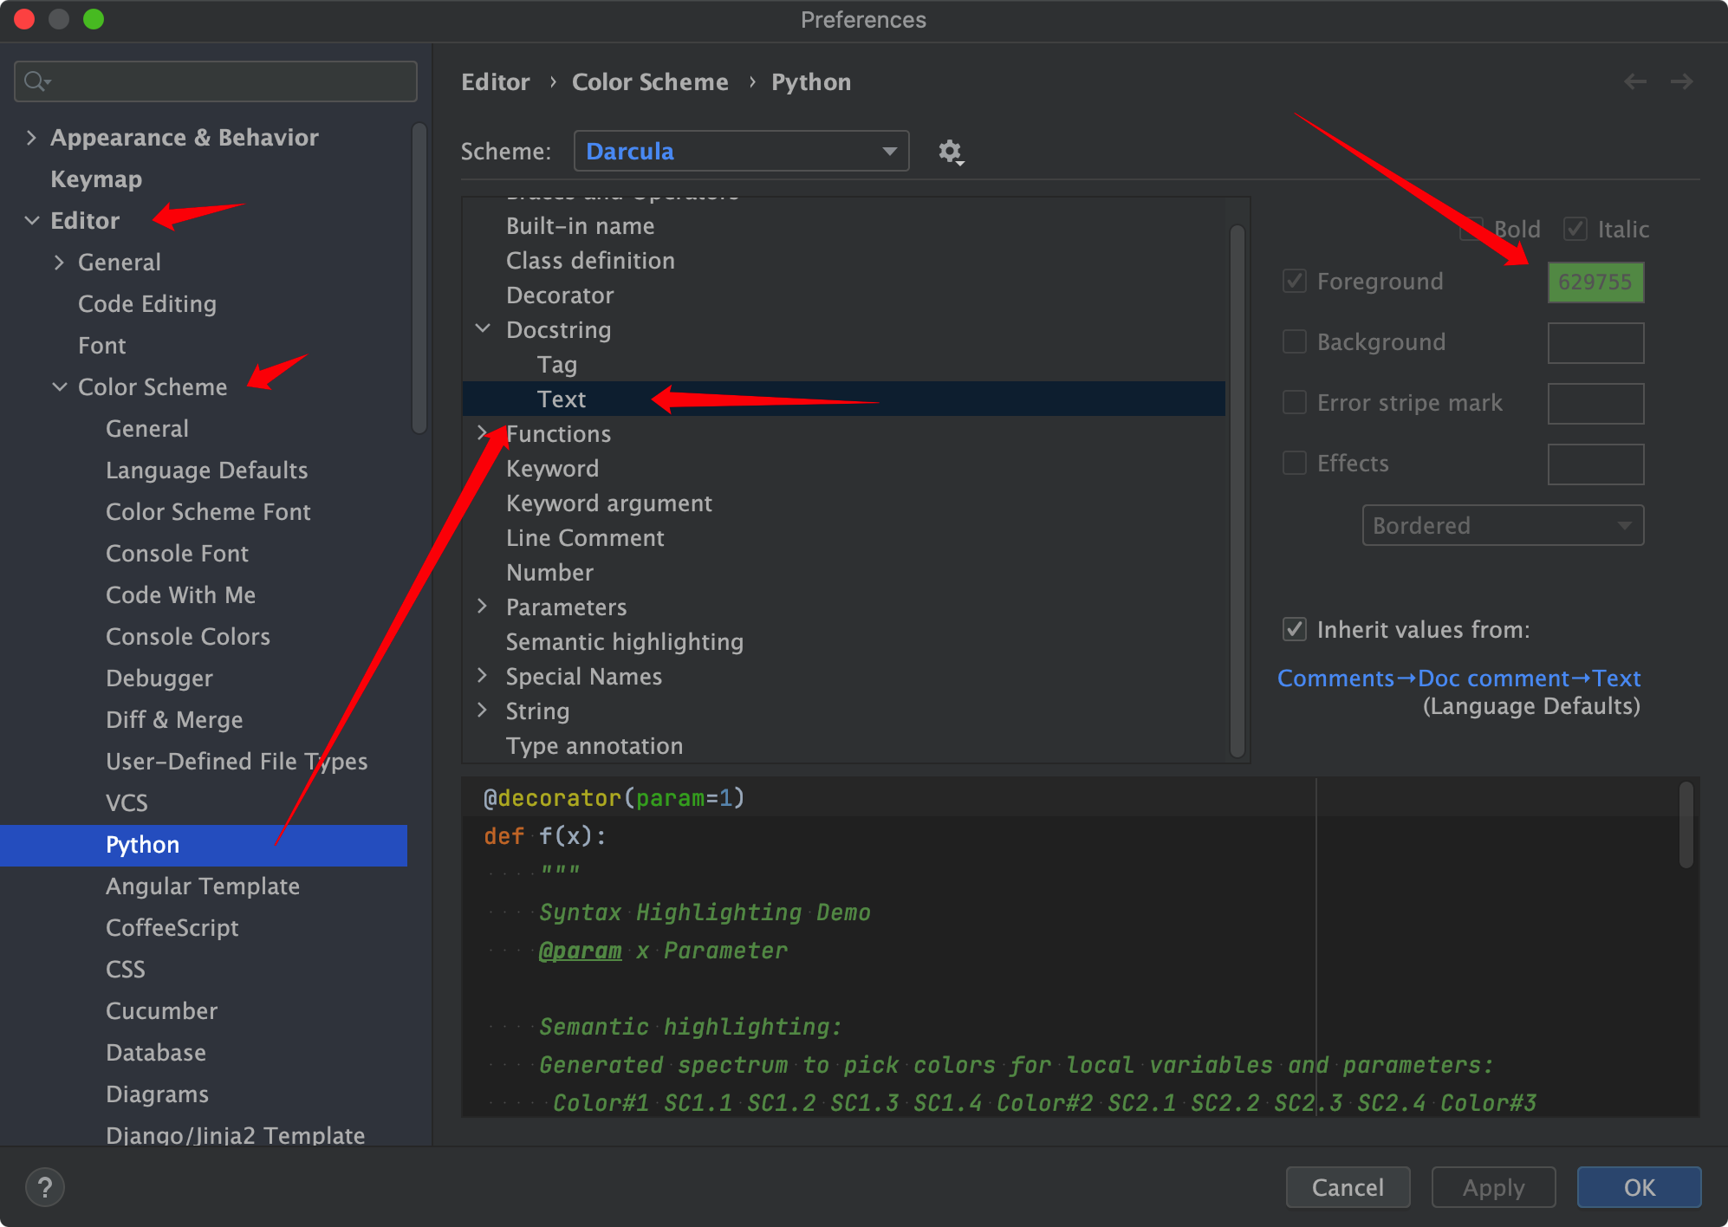Enable the Error stripe mark checkbox
The image size is (1728, 1227).
click(1294, 402)
